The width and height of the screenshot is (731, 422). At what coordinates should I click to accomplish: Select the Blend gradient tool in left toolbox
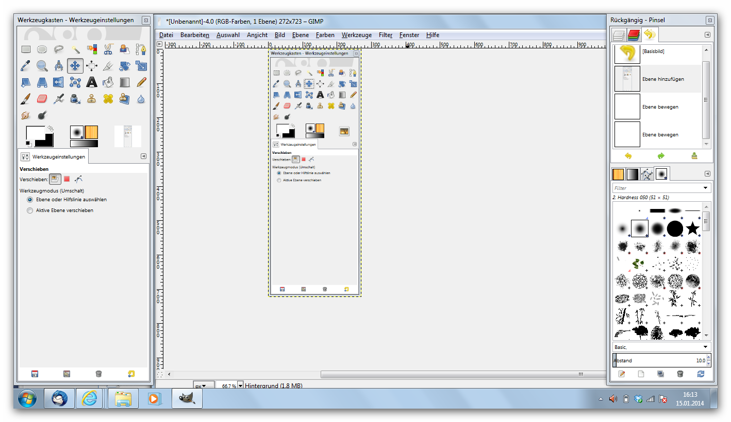125,82
